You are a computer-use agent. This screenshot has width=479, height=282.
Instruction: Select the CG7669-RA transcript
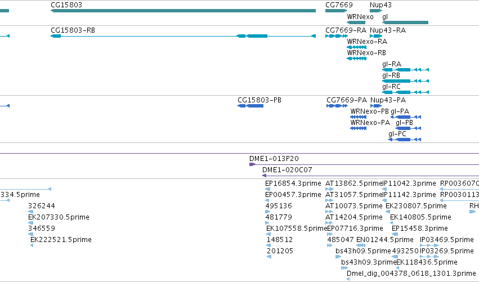pyautogui.click(x=337, y=36)
